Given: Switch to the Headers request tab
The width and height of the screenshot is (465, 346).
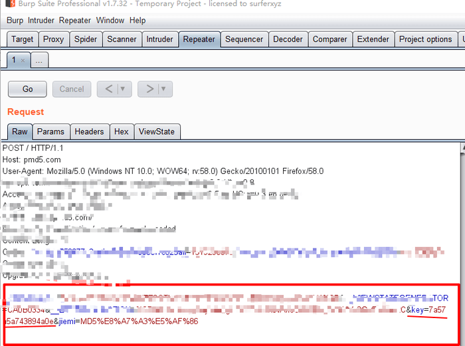Looking at the screenshot, I should 89,131.
